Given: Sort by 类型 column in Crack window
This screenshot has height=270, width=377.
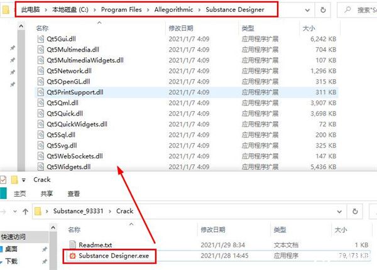Looking at the screenshot, I should click(280, 230).
